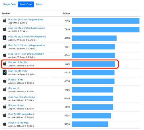Click score value 4783
Viewport: 144px width, 130px height.
pos(67,38)
